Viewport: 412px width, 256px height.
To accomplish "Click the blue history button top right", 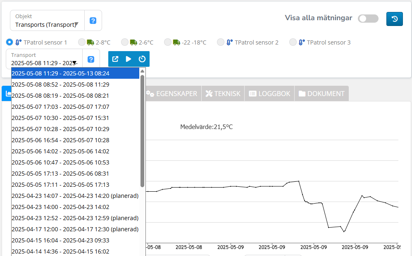I will (395, 19).
